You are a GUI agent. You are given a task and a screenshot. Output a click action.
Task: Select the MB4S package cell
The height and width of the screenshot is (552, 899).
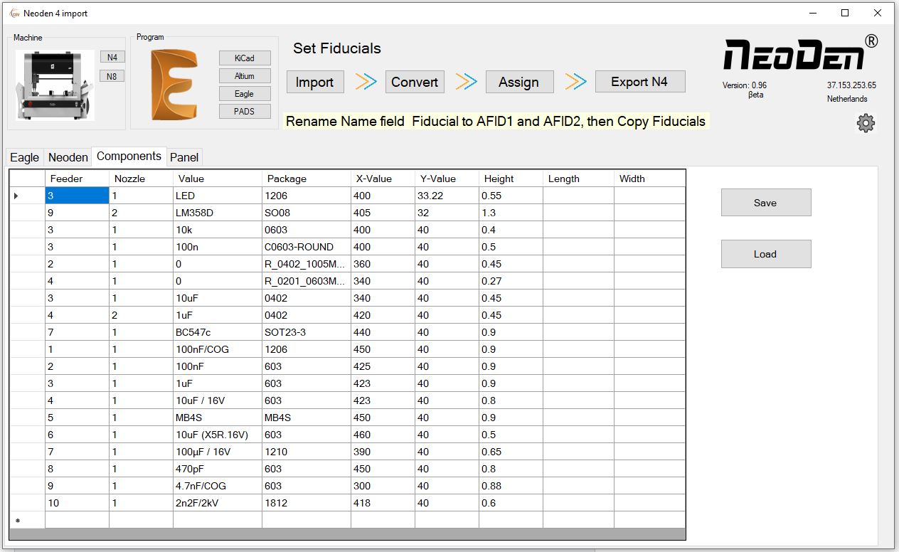307,418
